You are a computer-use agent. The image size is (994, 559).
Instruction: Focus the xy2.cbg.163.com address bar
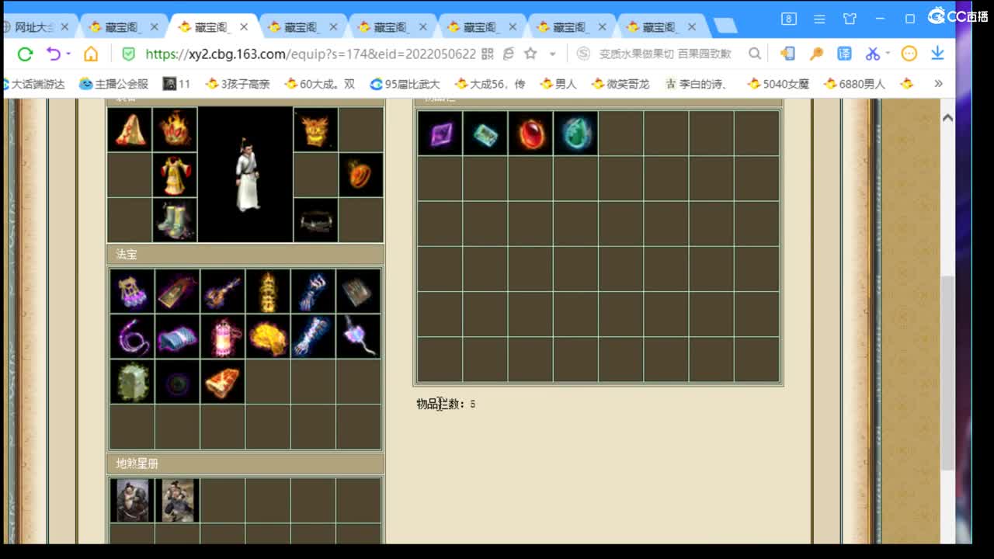(310, 54)
